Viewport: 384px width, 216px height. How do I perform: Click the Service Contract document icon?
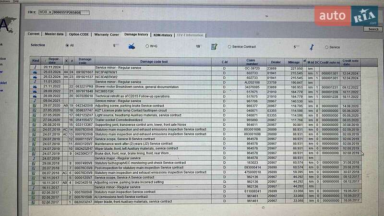coord(212,47)
